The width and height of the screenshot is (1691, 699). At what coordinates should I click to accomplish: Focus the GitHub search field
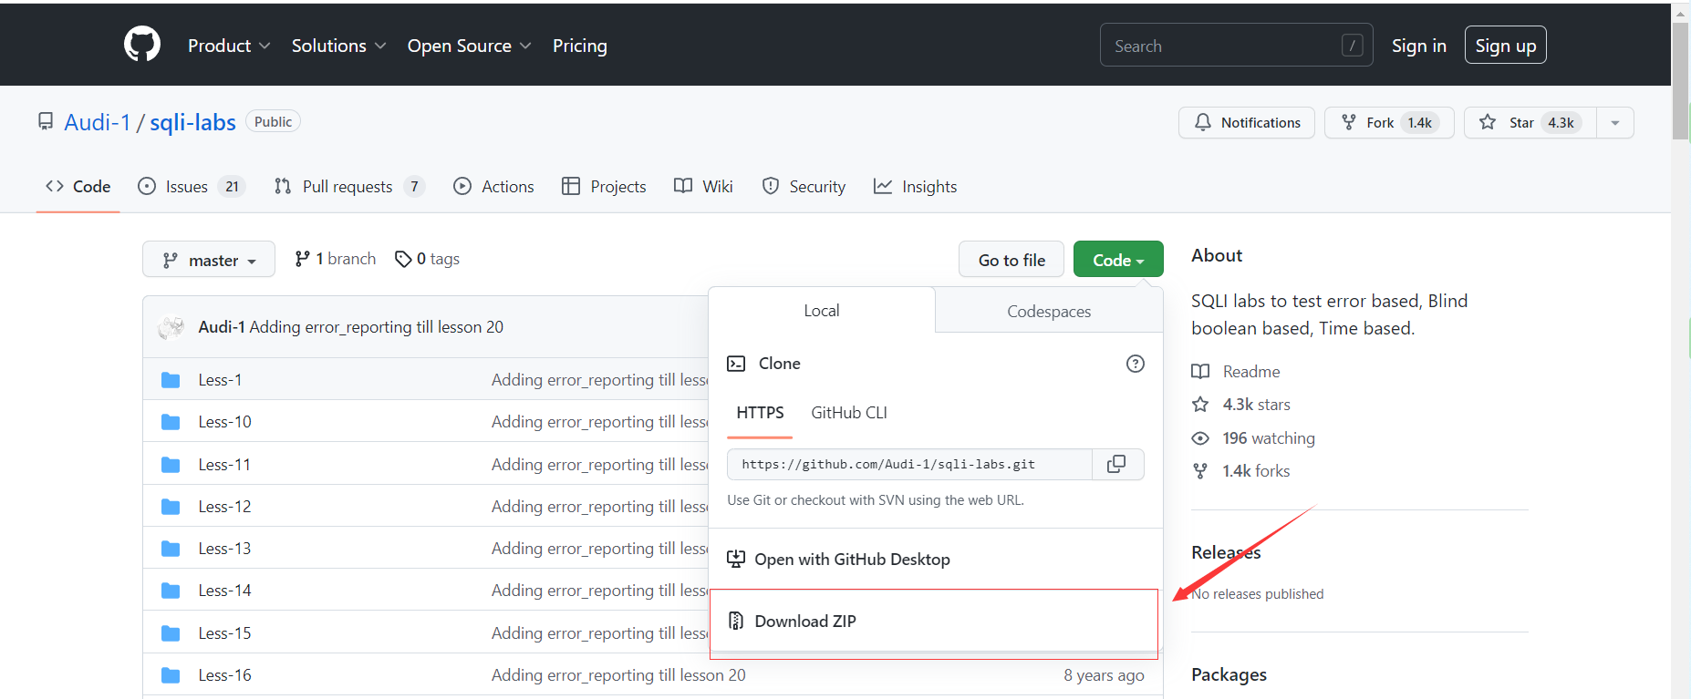(1222, 46)
